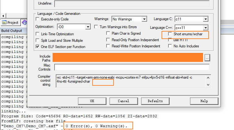Screen dimensions: 234x130
Task: Enable Read-Write Position Independent
Action: [x=108, y=46]
